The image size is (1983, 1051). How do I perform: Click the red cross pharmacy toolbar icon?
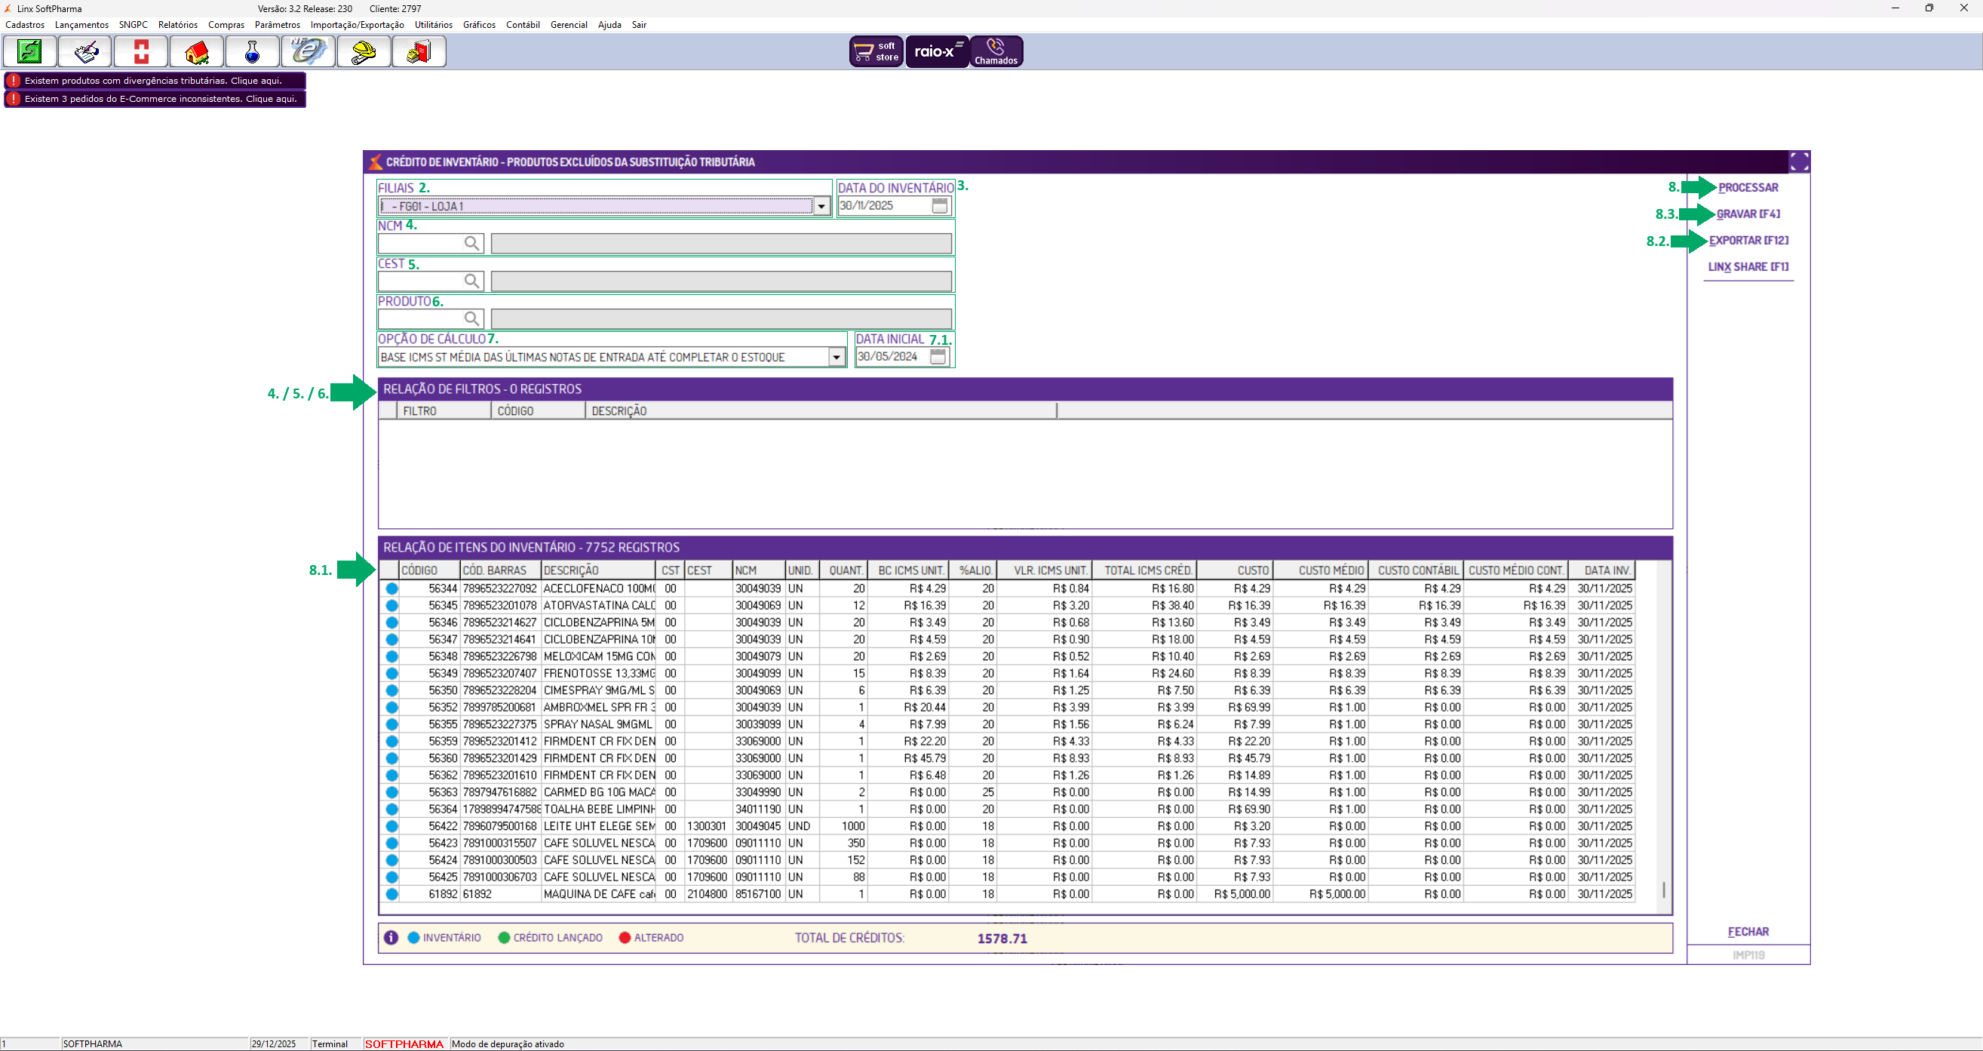[x=141, y=51]
